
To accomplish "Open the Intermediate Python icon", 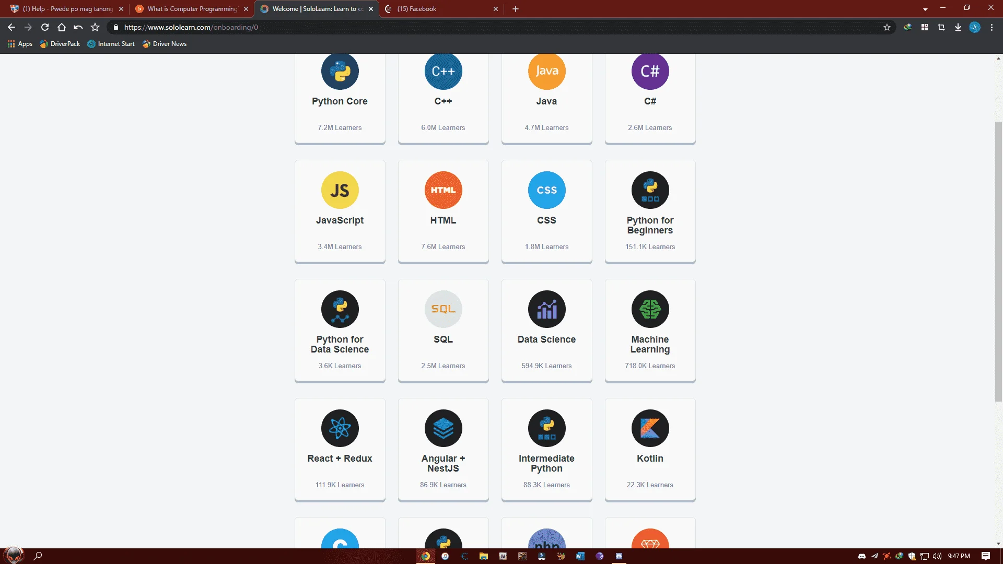I will point(546,428).
